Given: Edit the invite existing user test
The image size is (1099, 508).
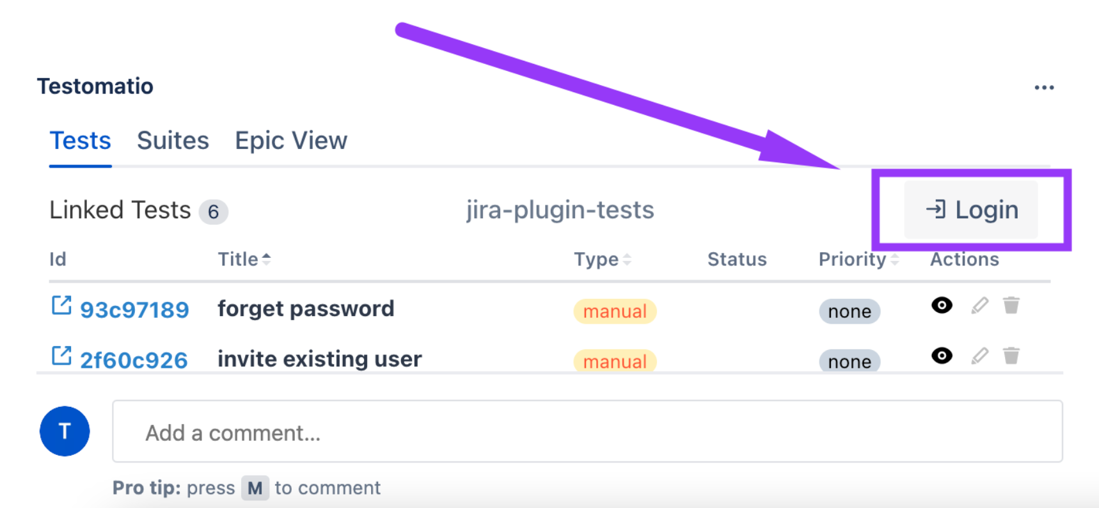Looking at the screenshot, I should 979,356.
